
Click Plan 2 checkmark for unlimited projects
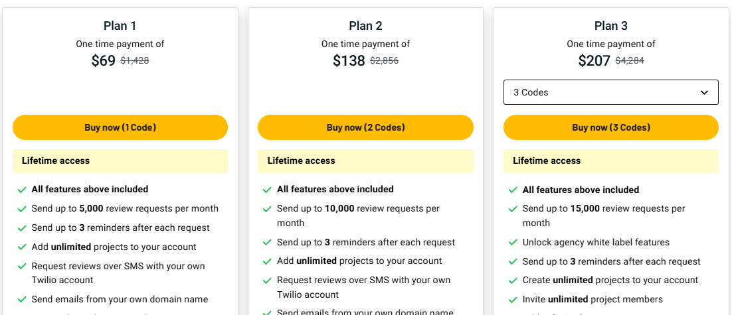pos(268,261)
